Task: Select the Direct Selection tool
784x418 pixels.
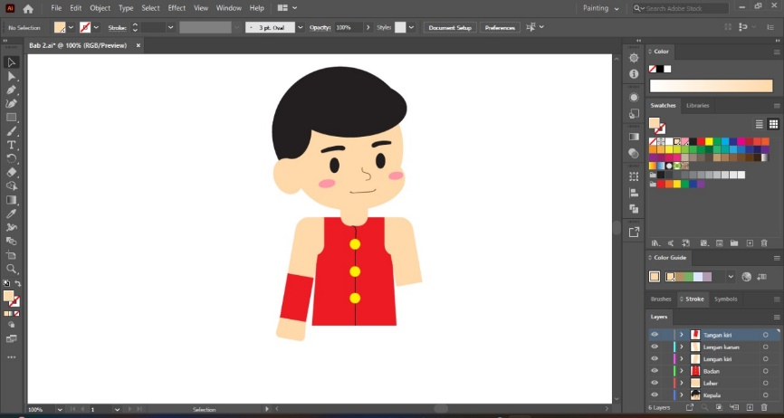Action: click(11, 76)
